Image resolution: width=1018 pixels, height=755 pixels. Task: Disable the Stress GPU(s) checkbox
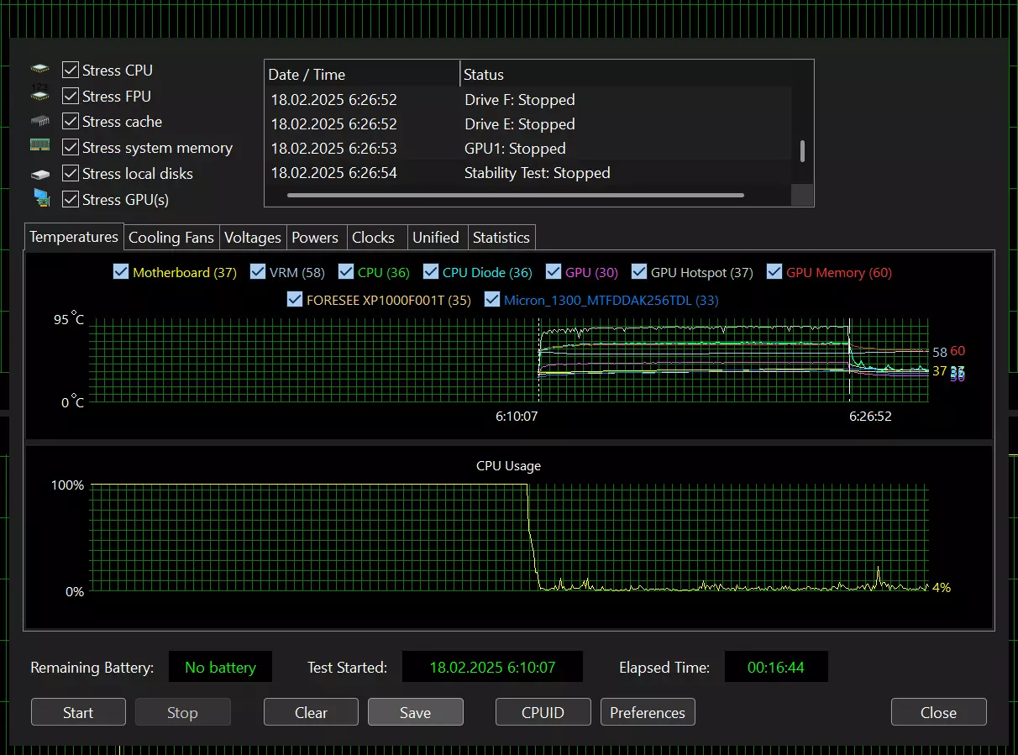[71, 200]
